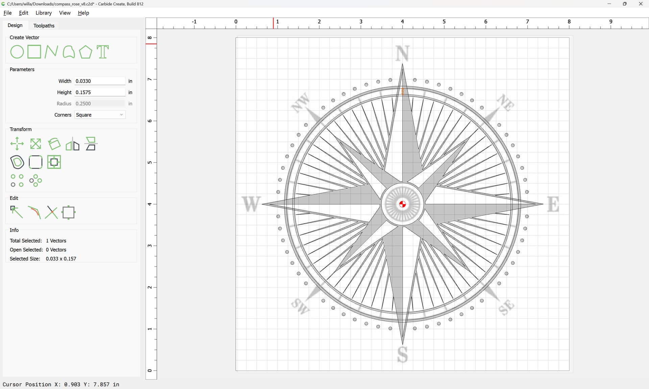Click the Resize transform icon
649x389 pixels.
[35, 144]
